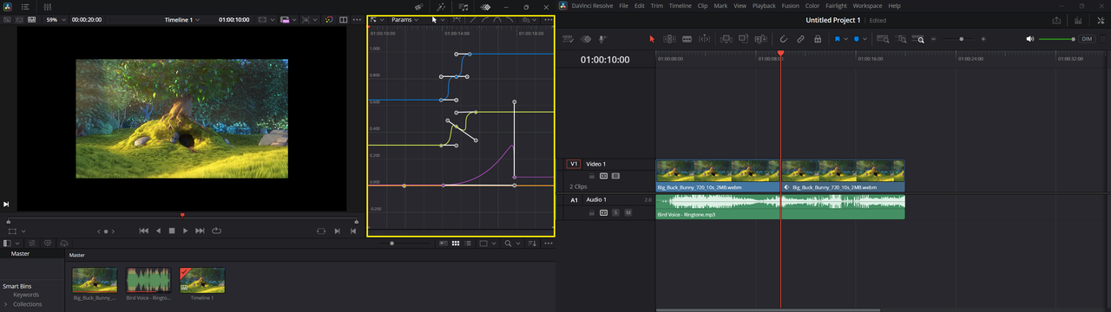Click Insert Clip toolbar icon
Image resolution: width=1111 pixels, height=312 pixels.
tap(726, 39)
